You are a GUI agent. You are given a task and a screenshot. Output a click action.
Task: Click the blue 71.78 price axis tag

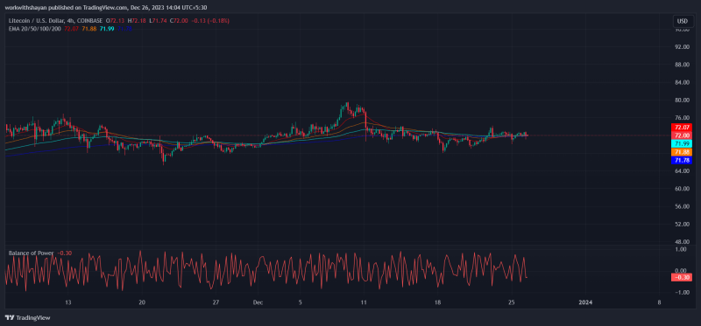pos(682,161)
